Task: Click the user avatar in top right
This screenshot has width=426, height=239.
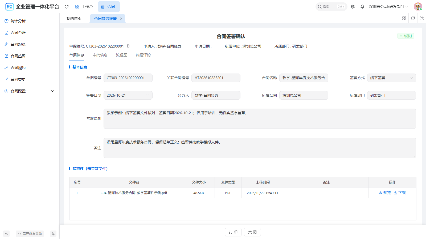Action: coord(418,7)
